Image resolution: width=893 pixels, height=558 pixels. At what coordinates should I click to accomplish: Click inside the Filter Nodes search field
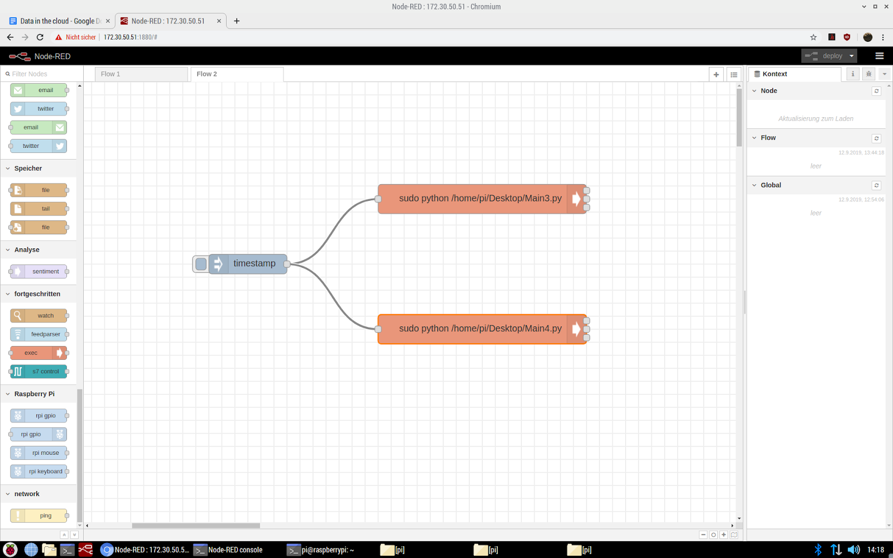[39, 73]
